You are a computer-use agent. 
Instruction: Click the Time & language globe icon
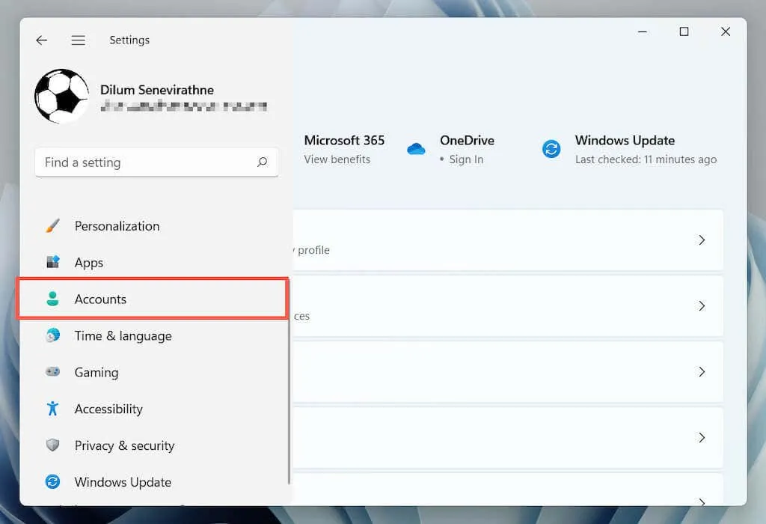[52, 336]
